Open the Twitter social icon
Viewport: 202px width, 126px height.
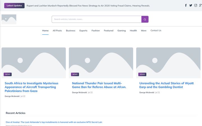pyautogui.click(x=191, y=5)
